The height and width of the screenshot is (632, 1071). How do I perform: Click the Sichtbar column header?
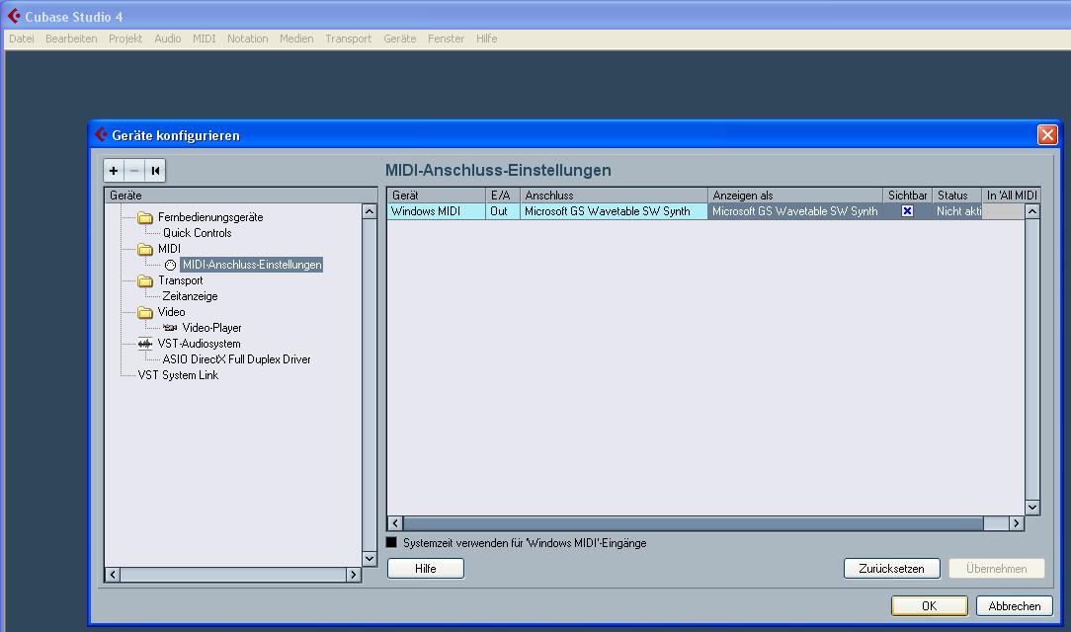pos(907,196)
